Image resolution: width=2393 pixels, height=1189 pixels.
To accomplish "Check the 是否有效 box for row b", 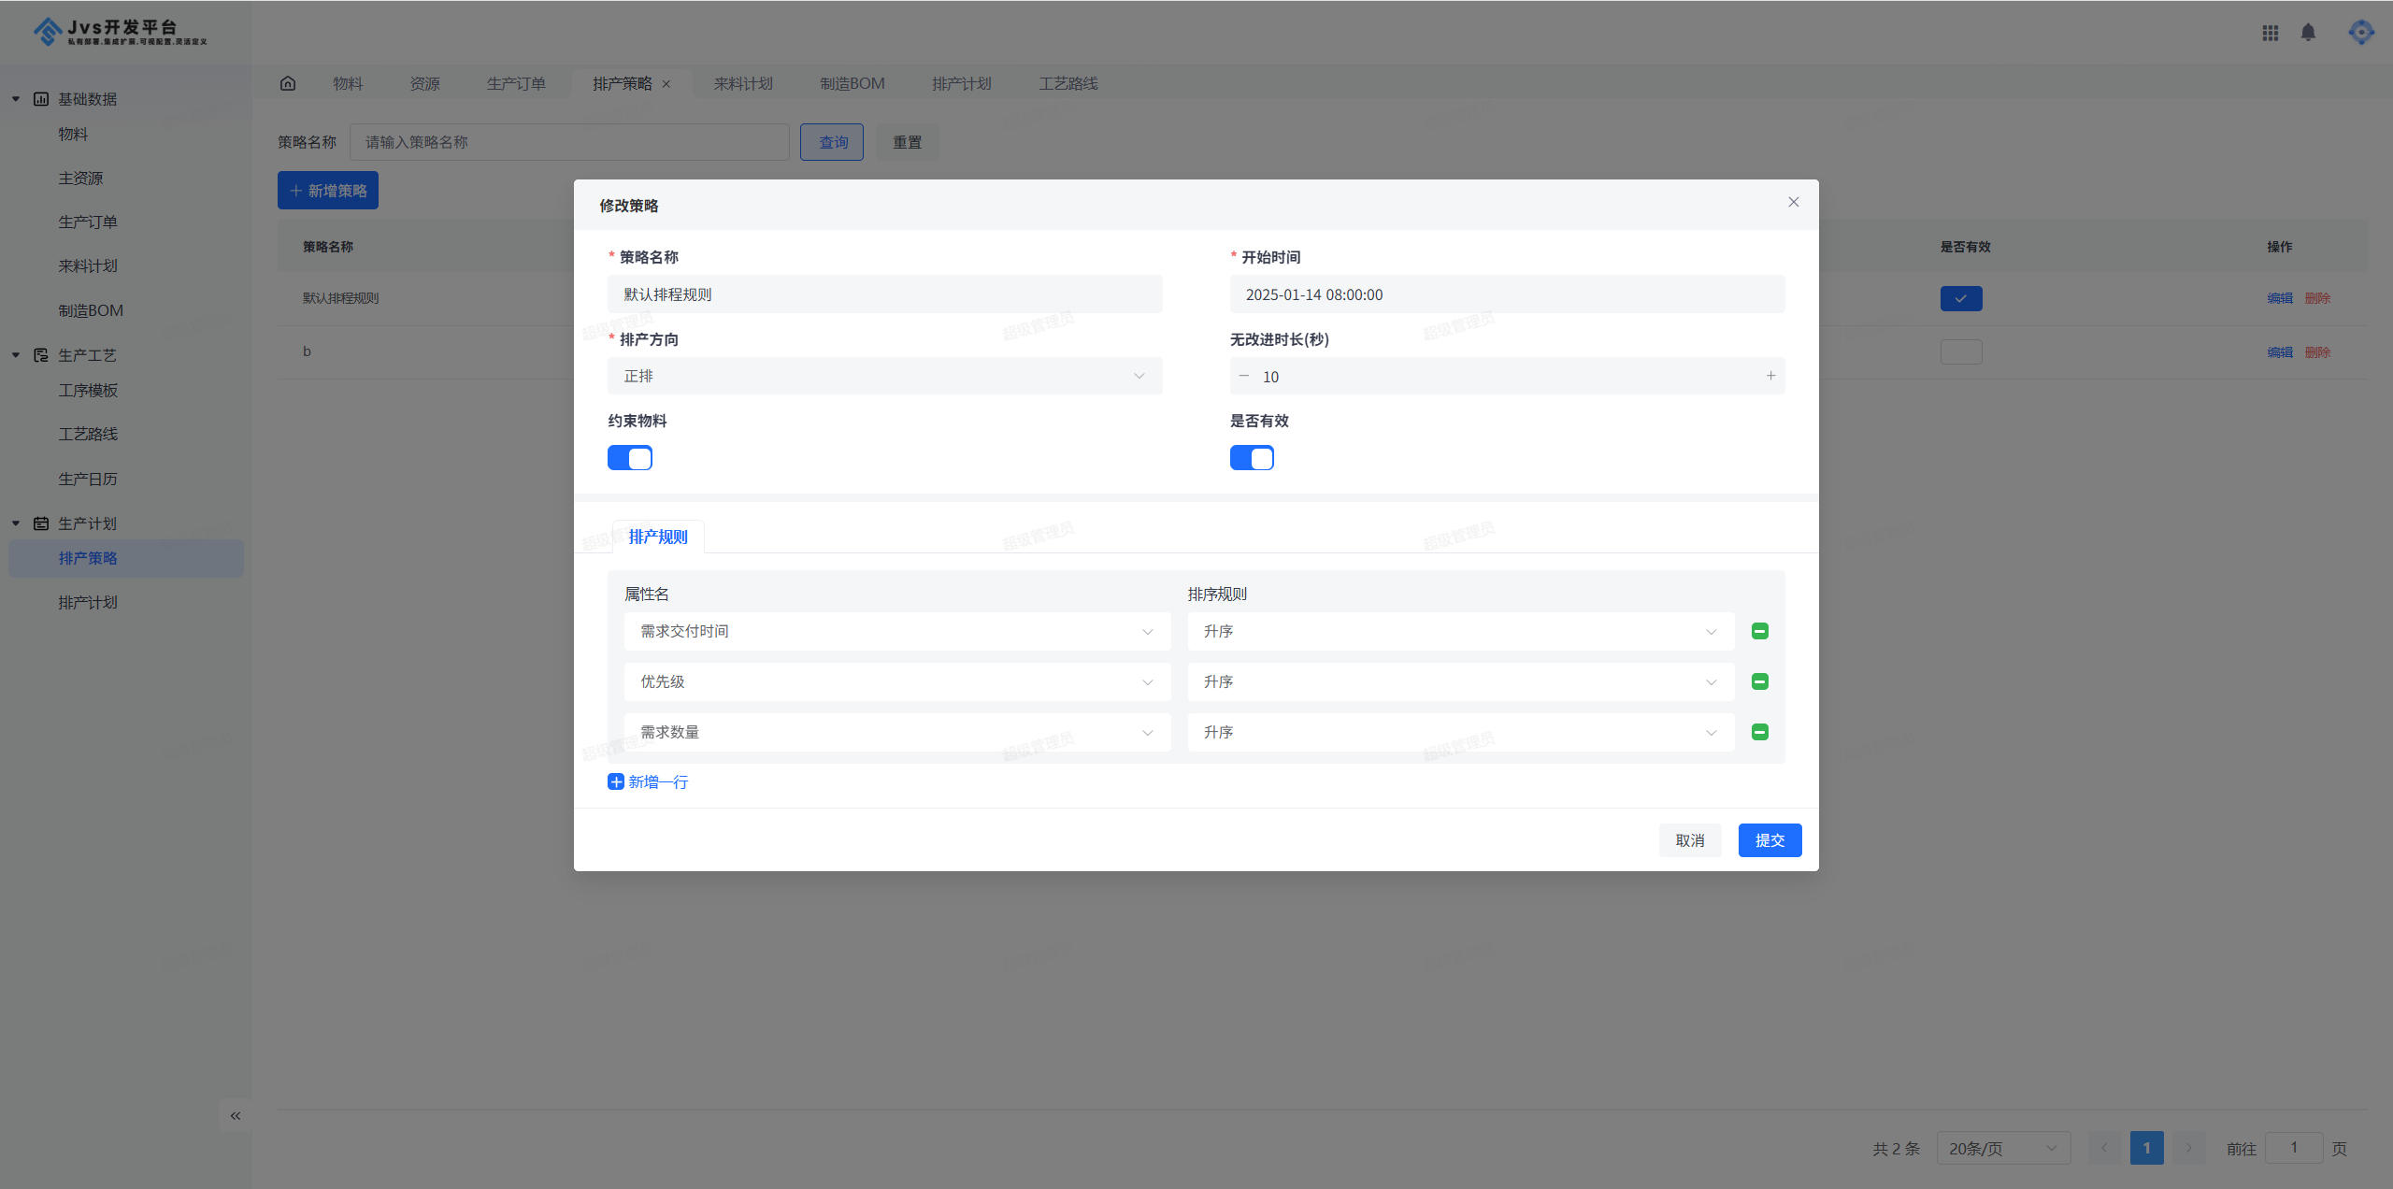I will click(x=1960, y=351).
